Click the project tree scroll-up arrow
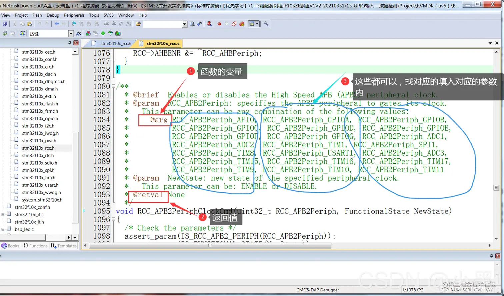Screen dimensions: 504x296 click(75, 52)
